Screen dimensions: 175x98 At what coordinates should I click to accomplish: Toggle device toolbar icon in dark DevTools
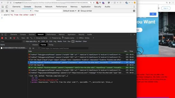point(5,35)
